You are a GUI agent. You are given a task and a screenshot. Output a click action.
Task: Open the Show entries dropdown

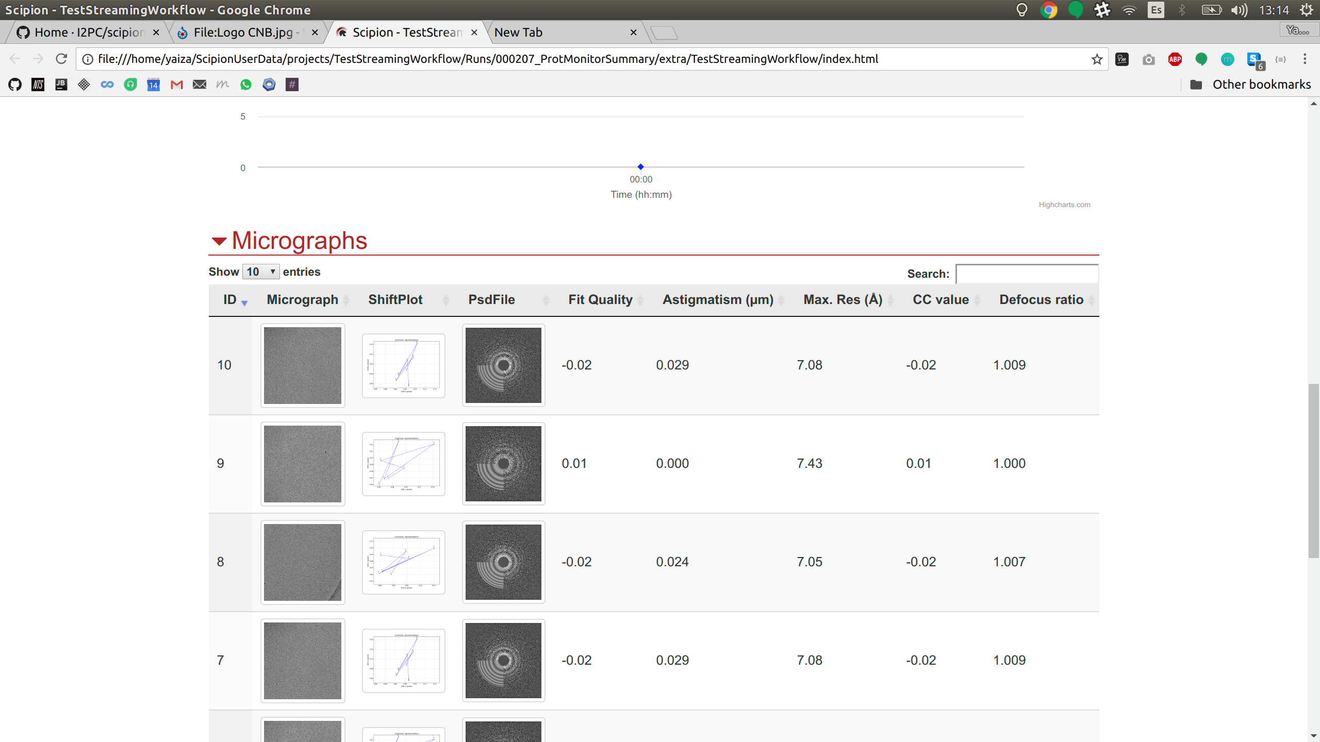point(261,272)
